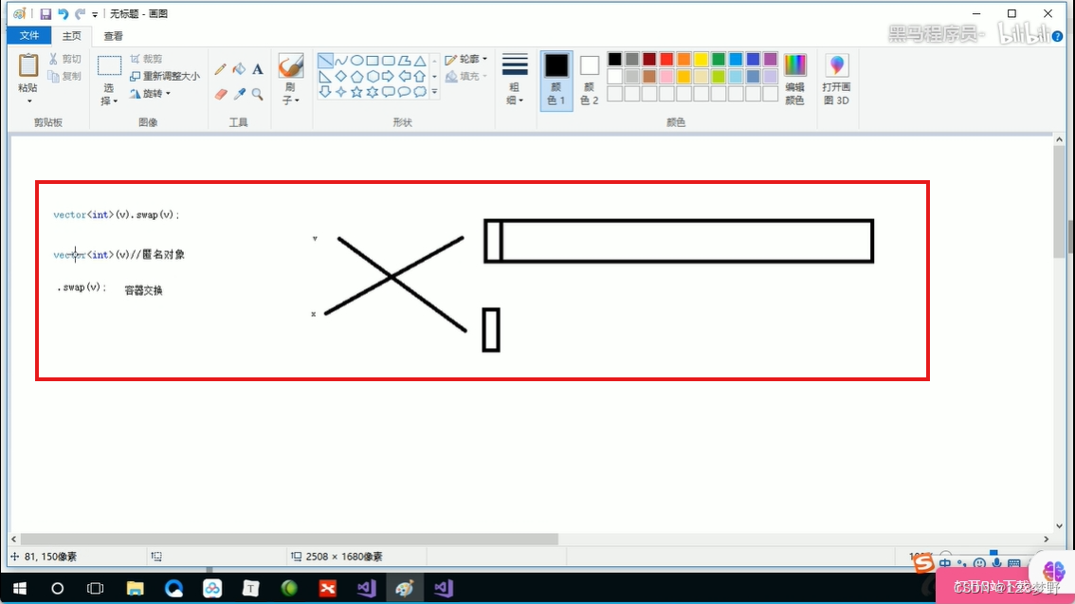Image resolution: width=1075 pixels, height=604 pixels.
Task: Activate Color 2 (颜色 2) selector
Action: coord(589,81)
